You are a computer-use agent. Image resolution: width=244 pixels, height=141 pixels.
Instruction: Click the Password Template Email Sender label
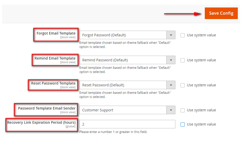click(47, 108)
